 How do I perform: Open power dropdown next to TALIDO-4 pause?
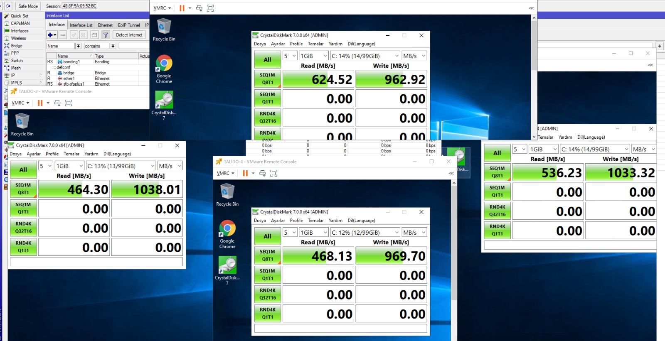point(253,173)
